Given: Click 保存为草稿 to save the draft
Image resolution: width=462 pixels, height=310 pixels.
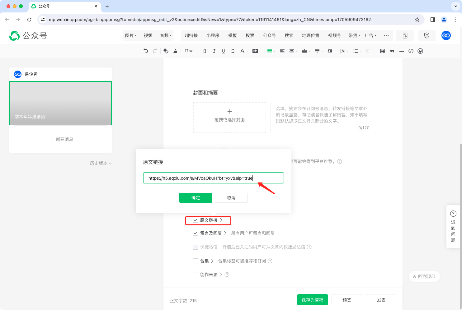Looking at the screenshot, I should [312, 300].
